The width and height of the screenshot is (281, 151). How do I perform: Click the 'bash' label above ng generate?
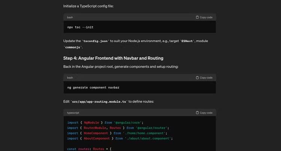point(70,78)
